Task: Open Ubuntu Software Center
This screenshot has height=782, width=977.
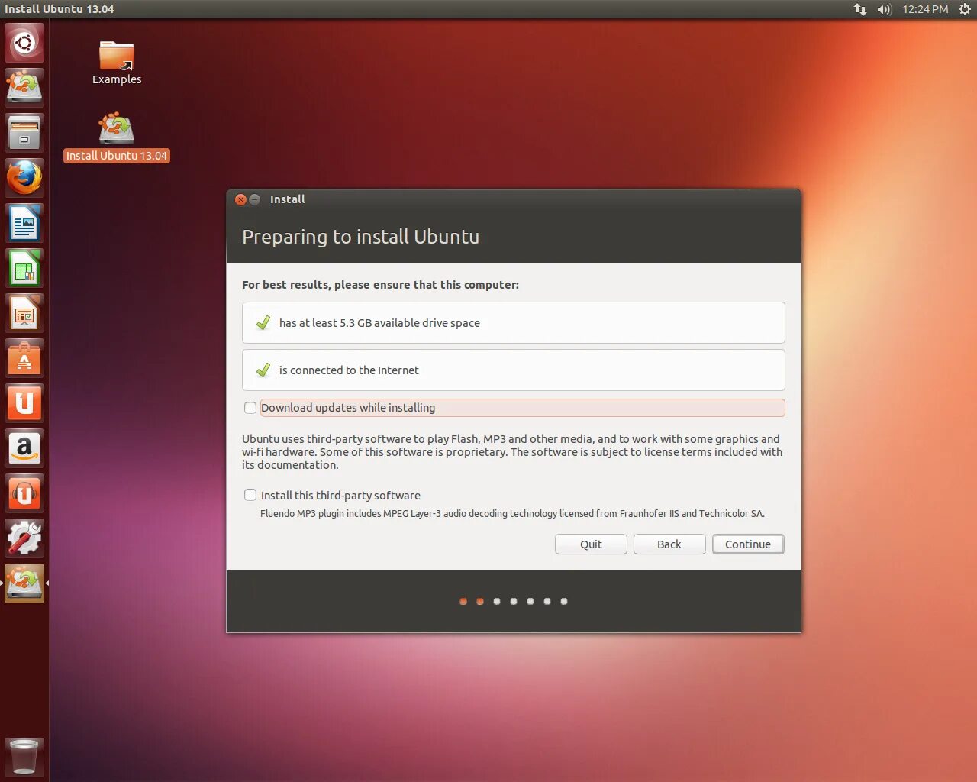Action: (24, 358)
